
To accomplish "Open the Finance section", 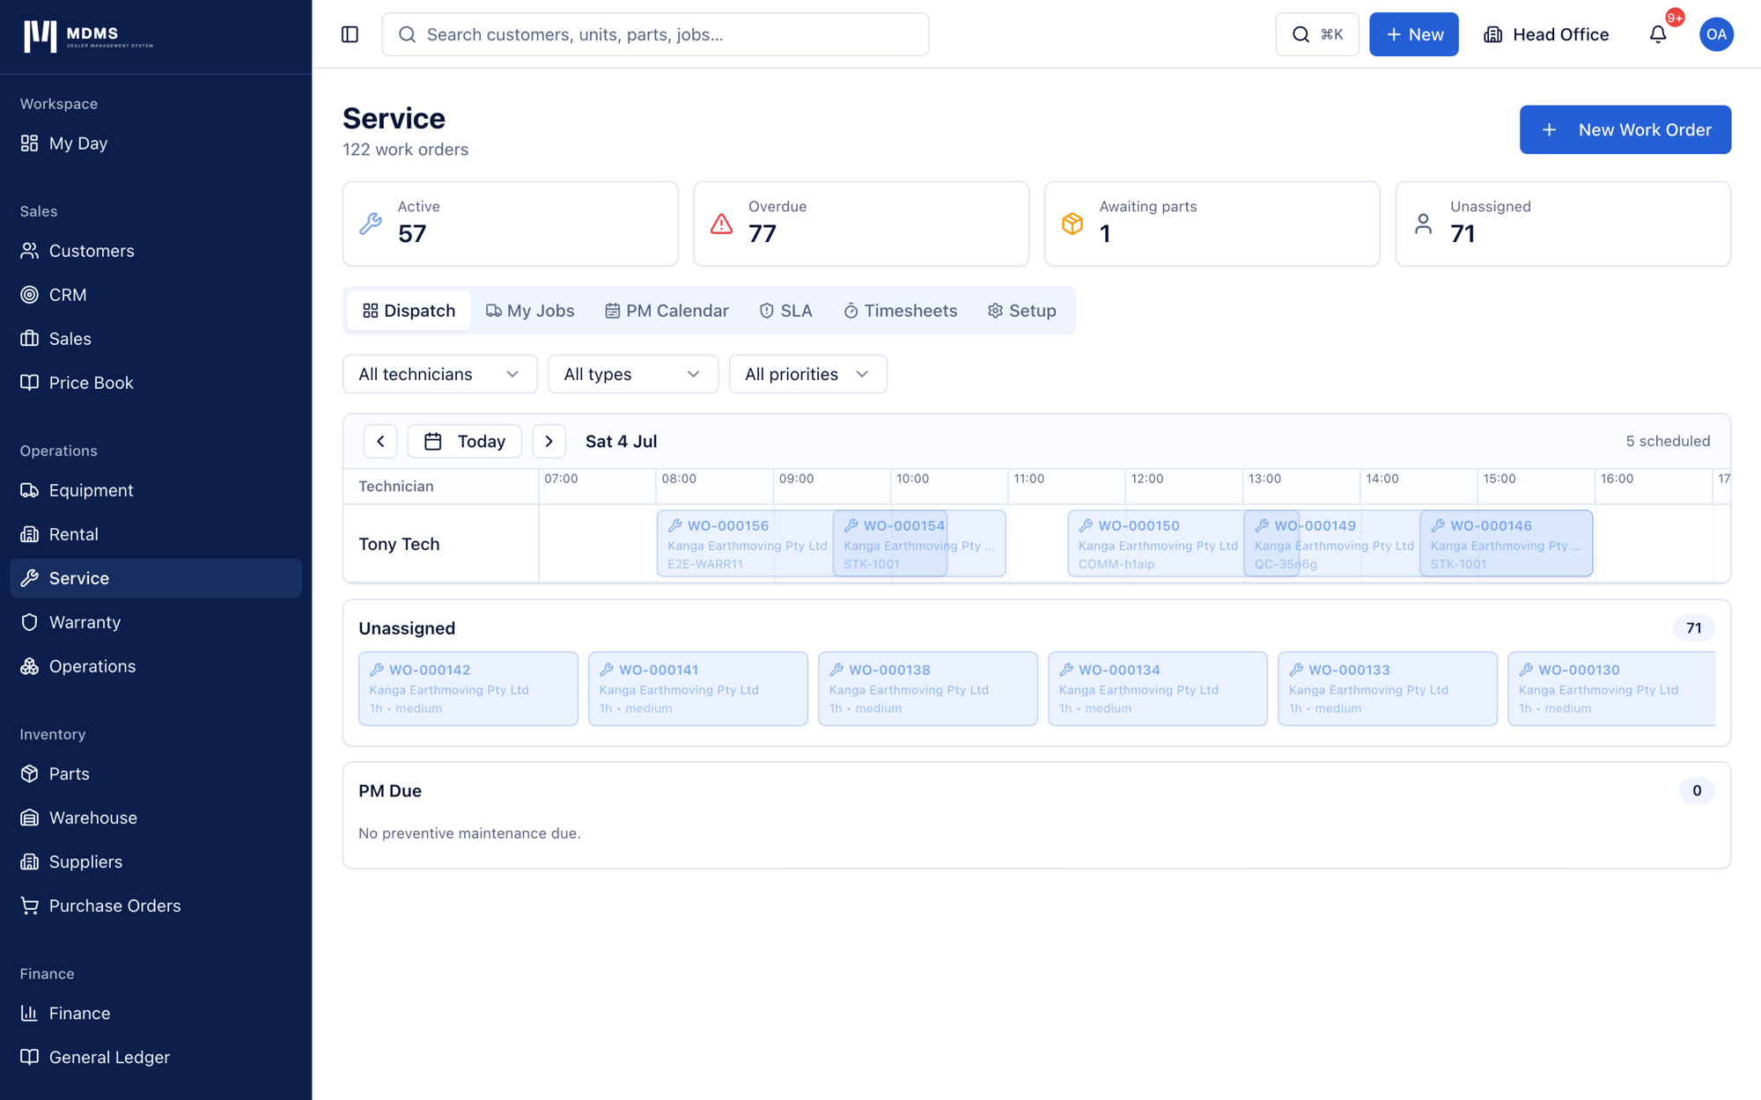I will point(156,1013).
